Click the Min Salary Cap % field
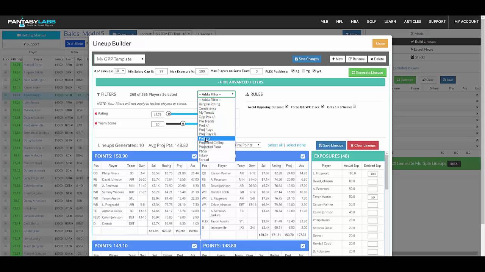Image resolution: width=485 pixels, height=272 pixels. [x=161, y=71]
